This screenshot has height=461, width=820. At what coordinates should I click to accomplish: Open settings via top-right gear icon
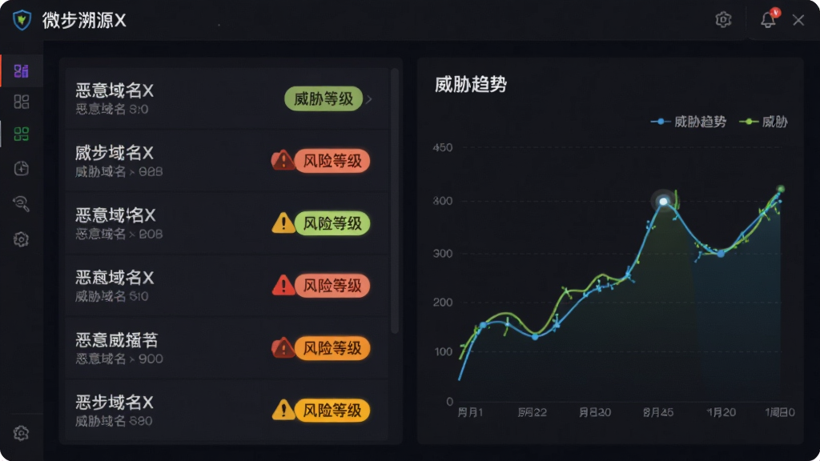[723, 20]
